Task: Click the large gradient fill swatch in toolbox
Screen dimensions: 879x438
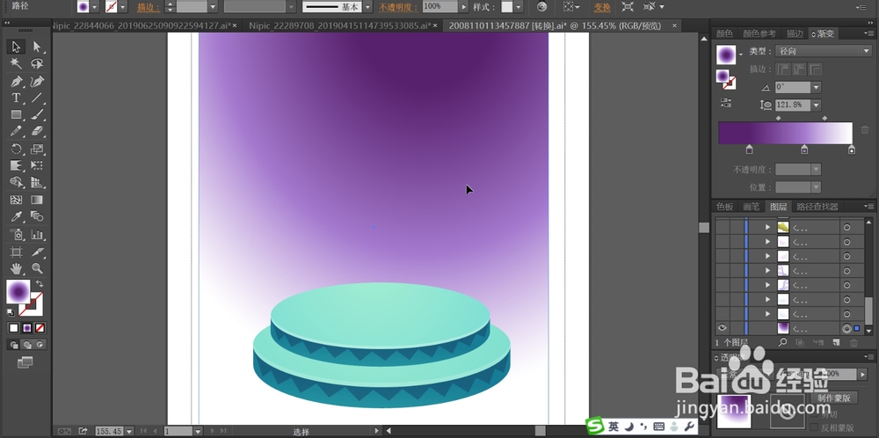Action: (x=18, y=292)
